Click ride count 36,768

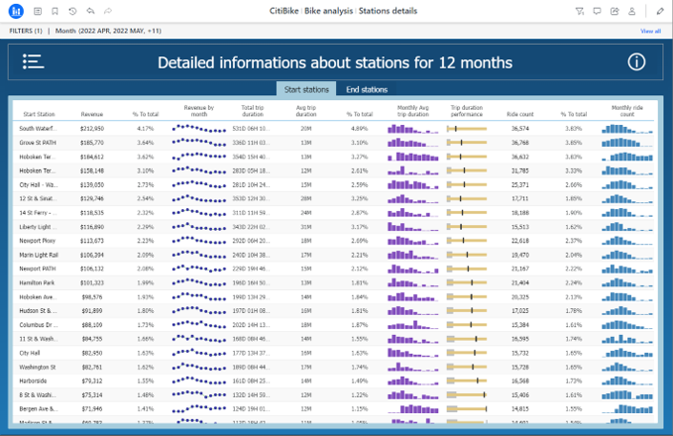(520, 143)
